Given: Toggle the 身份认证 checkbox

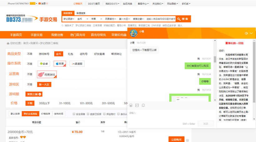Looking at the screenshot, I should coord(119,114).
